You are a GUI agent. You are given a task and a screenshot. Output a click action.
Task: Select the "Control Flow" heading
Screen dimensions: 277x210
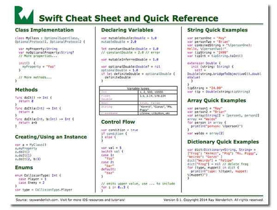[118, 122]
